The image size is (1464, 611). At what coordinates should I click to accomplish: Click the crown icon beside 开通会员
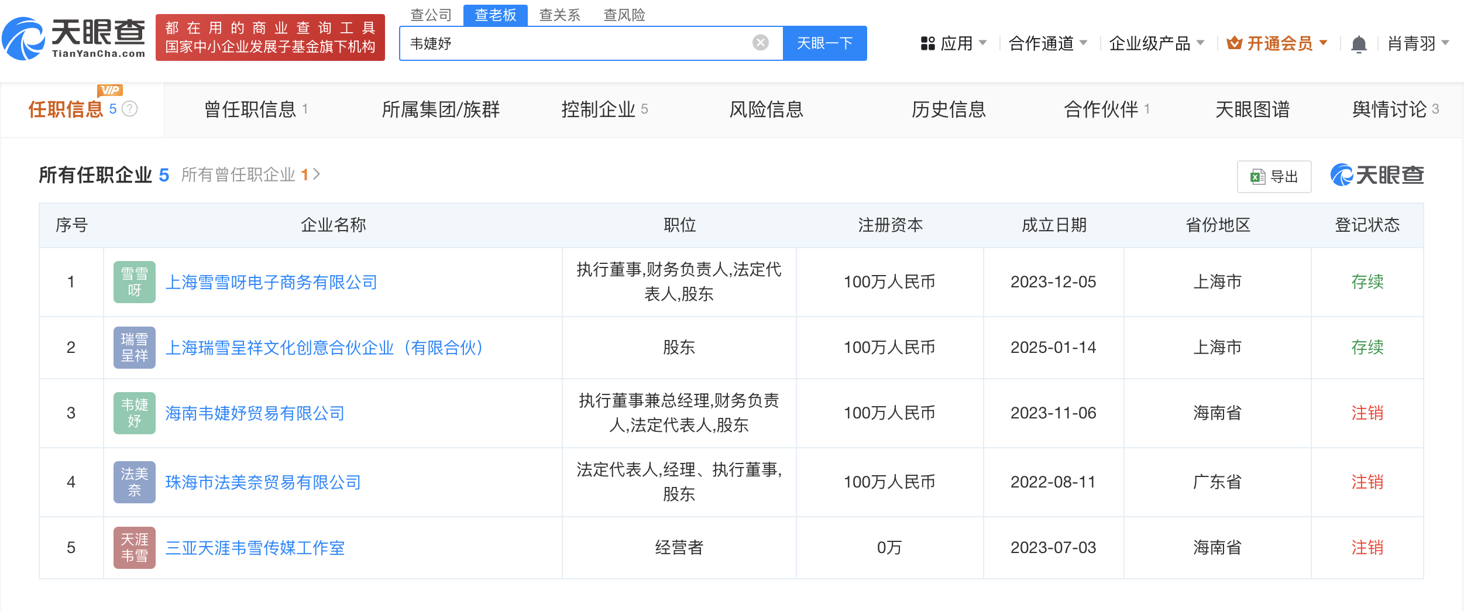coord(1234,43)
